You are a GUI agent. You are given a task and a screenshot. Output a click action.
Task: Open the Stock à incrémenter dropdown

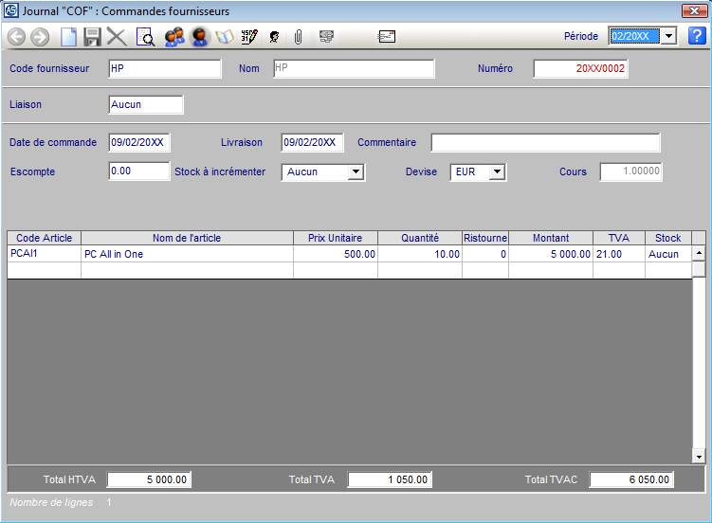[356, 172]
